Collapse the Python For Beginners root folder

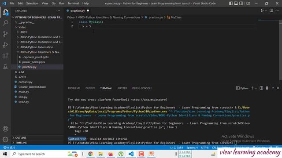click(x=37, y=18)
